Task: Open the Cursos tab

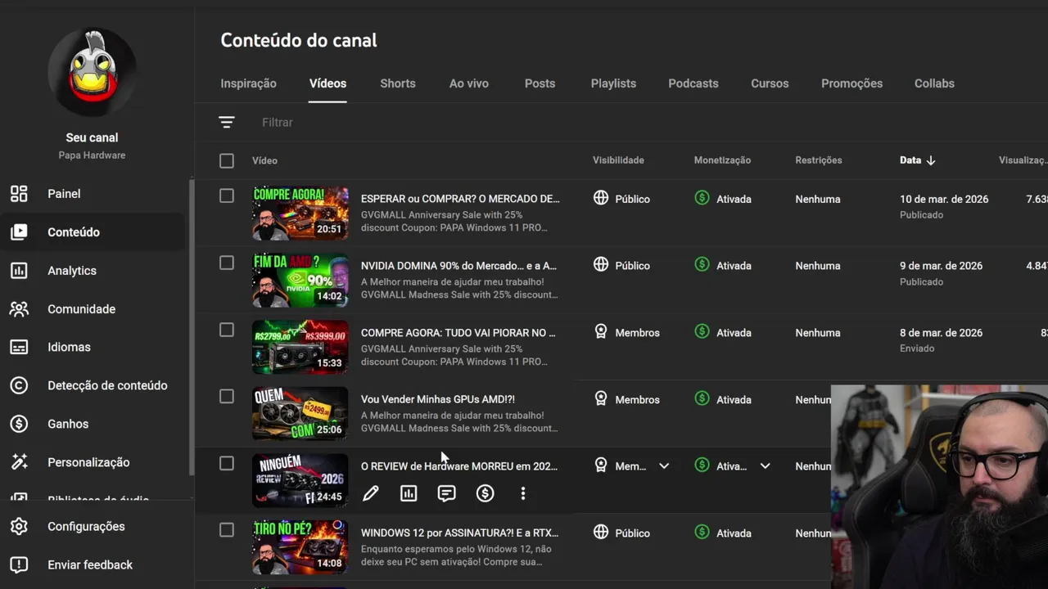Action: click(770, 83)
